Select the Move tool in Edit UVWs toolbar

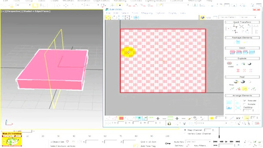(x=108, y=17)
